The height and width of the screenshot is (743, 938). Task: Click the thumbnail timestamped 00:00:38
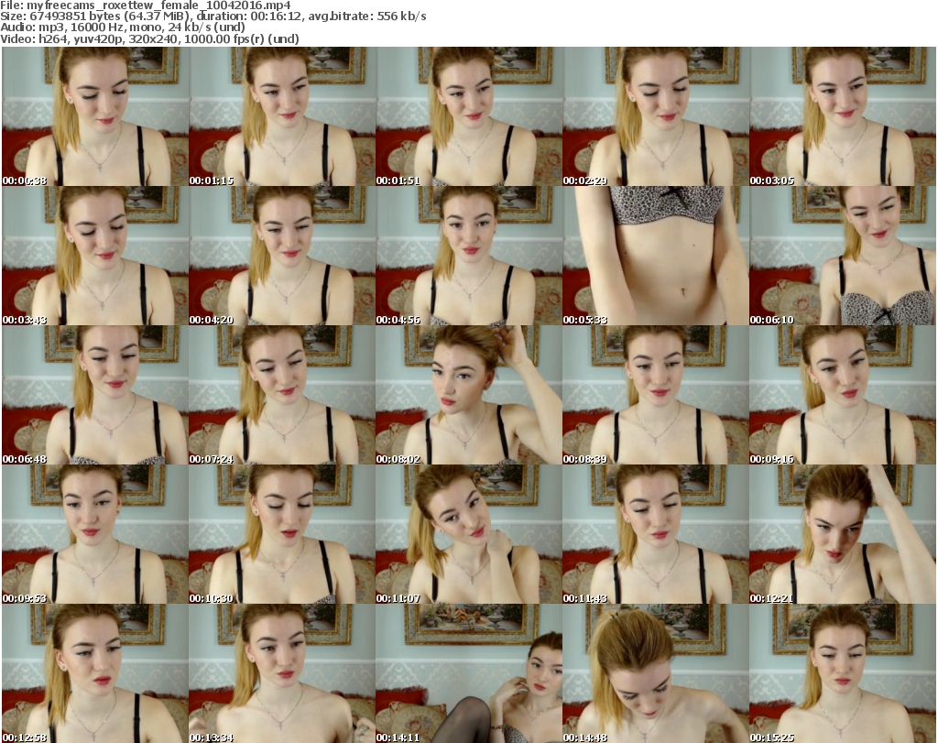94,116
